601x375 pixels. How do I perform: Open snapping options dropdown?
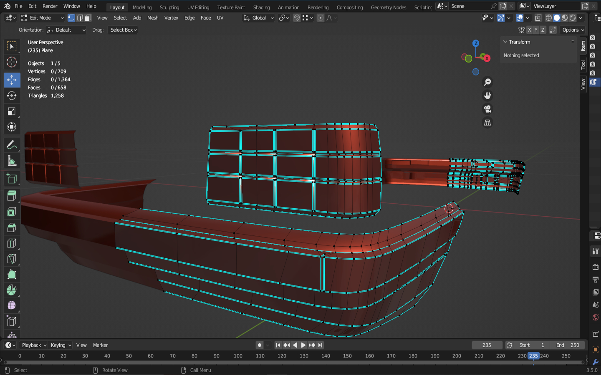coord(308,18)
